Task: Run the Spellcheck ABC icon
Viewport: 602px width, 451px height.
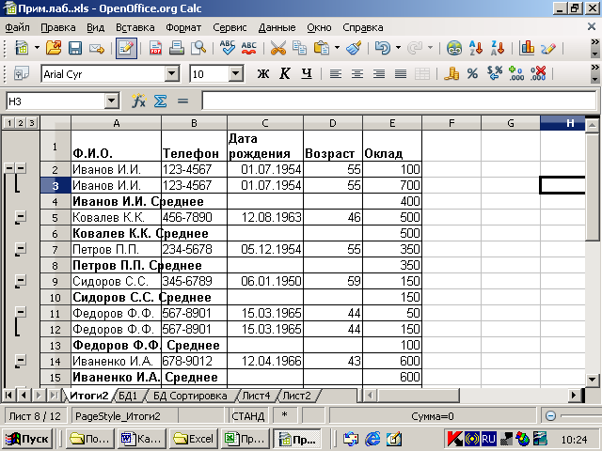Action: pyautogui.click(x=228, y=48)
